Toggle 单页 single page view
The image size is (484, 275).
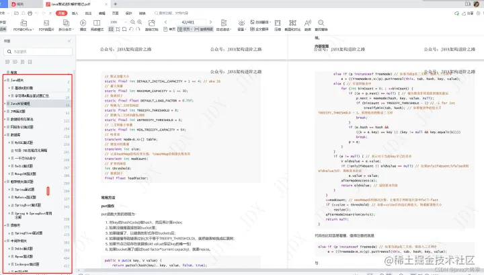[x=169, y=29]
